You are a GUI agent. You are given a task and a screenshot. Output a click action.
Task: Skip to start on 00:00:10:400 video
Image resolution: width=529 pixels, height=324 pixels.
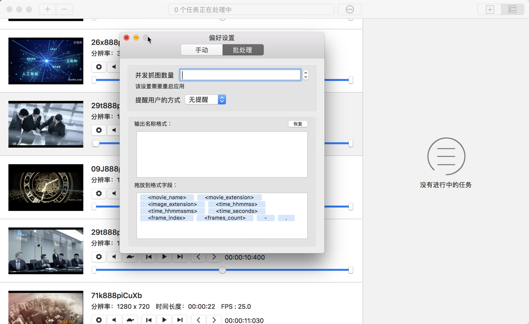pyautogui.click(x=148, y=257)
